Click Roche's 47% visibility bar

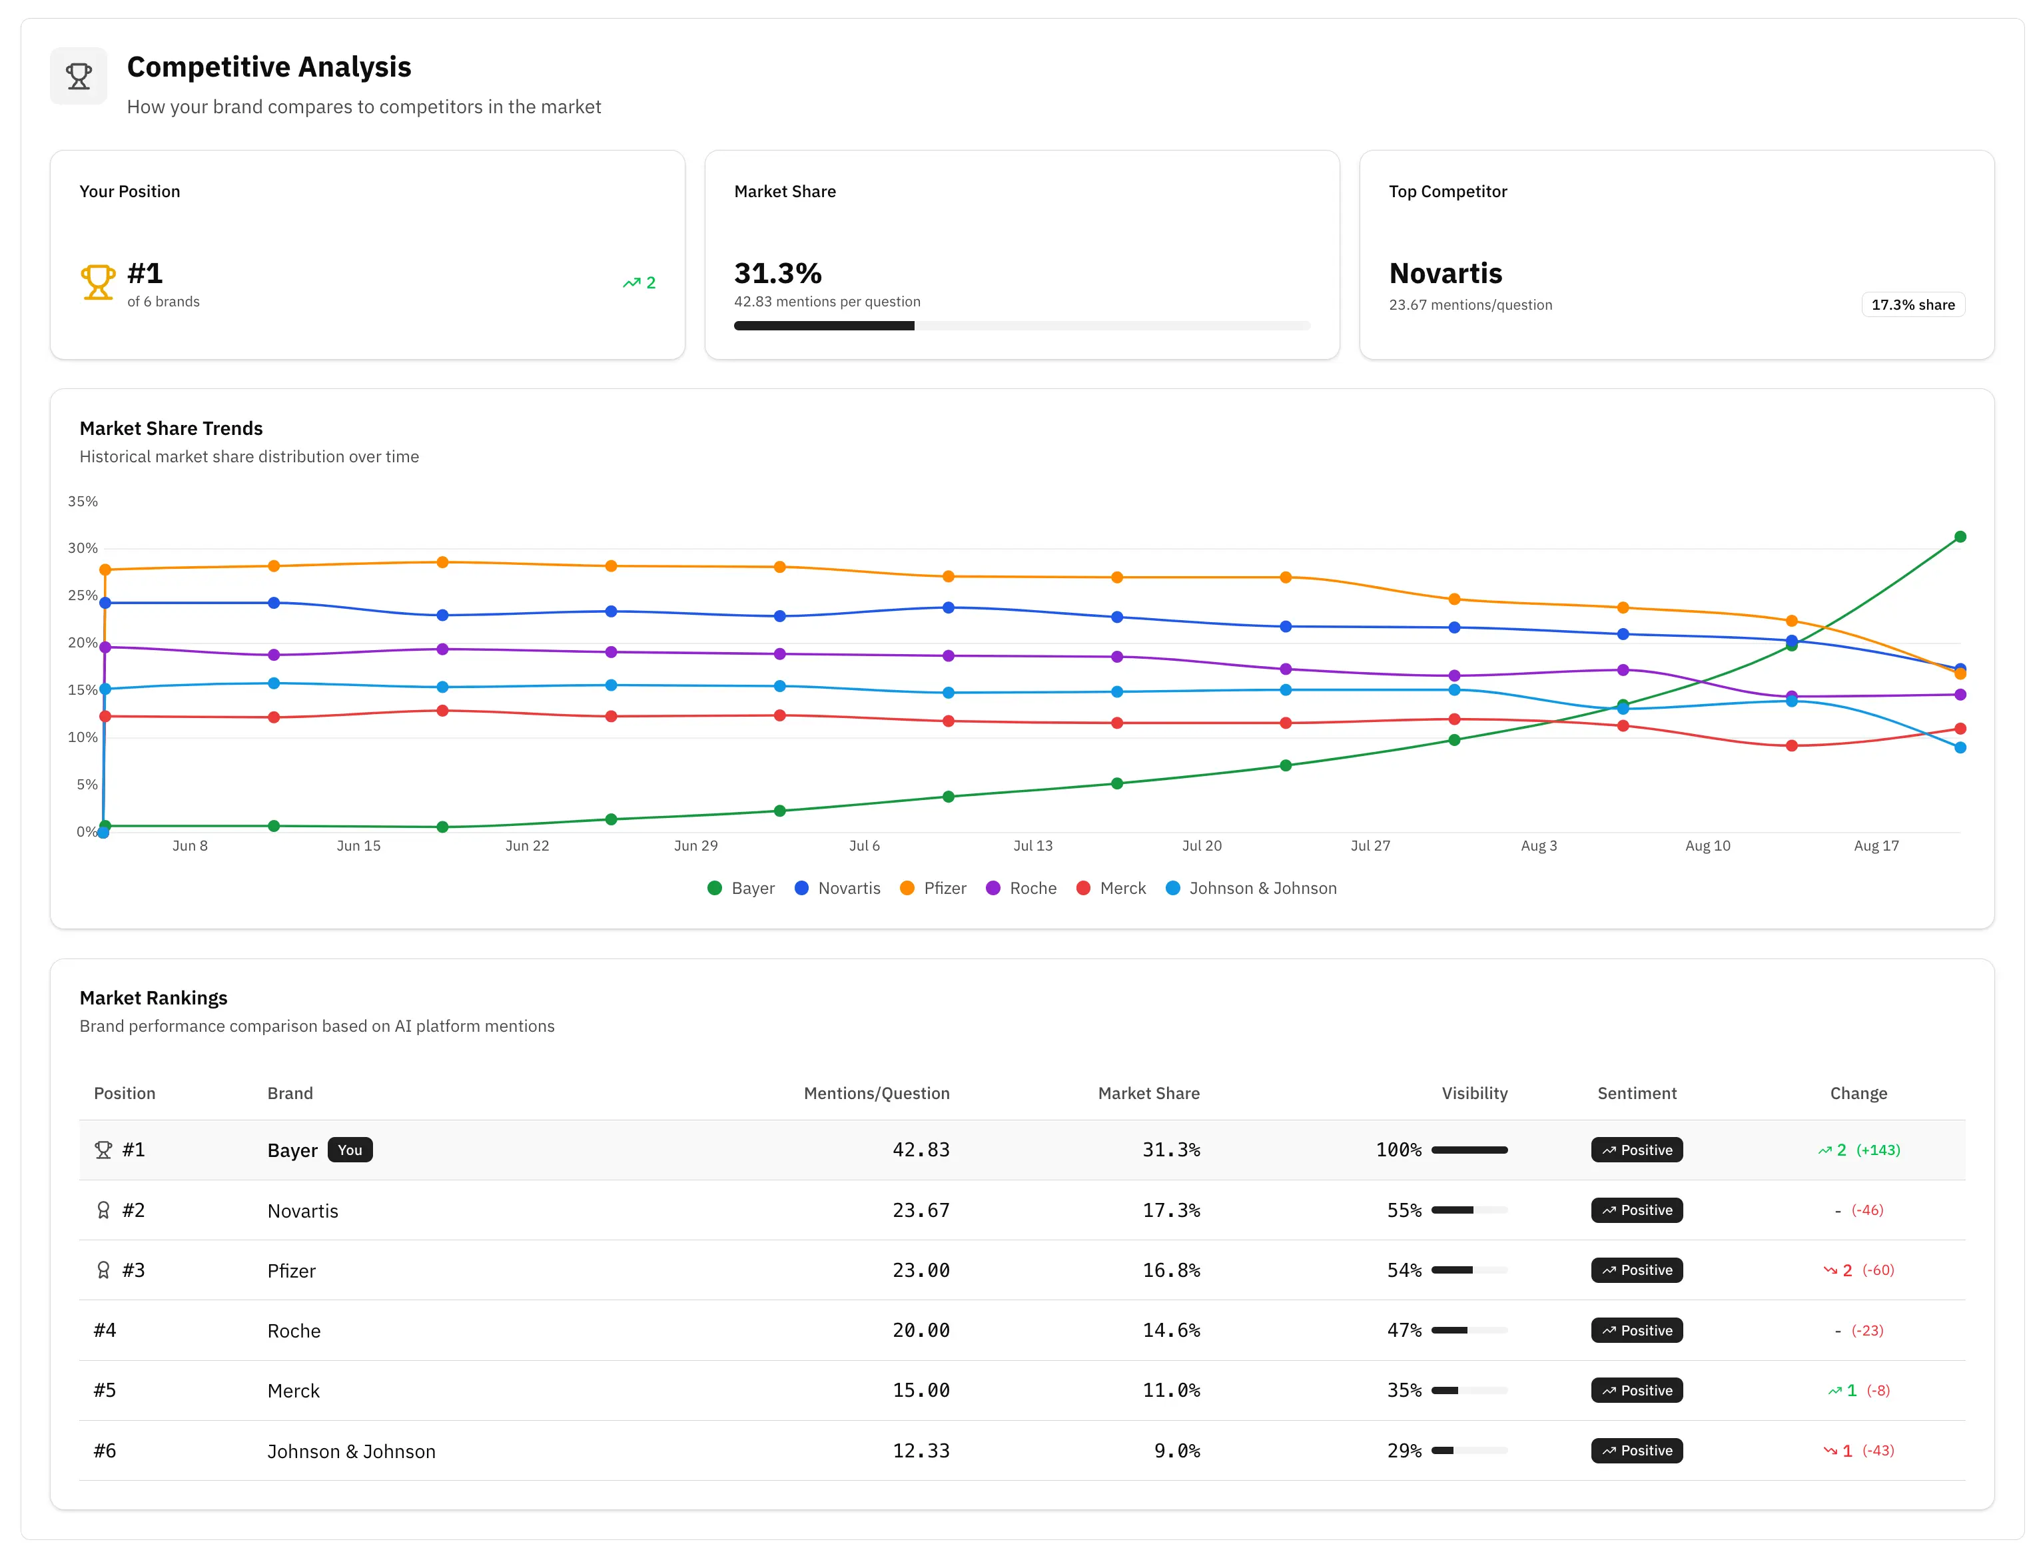point(1469,1331)
